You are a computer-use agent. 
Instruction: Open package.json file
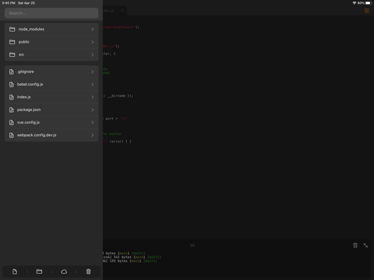(51, 110)
